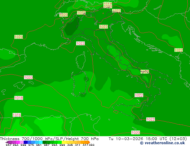This screenshot has width=190, height=146.
Task: Click the 1022 label north of Corsica
Action: click(x=80, y=44)
